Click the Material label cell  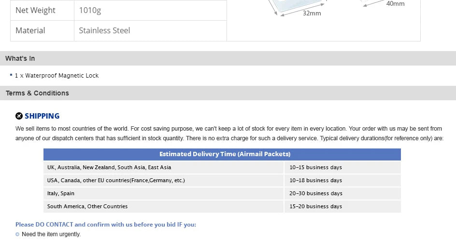click(x=42, y=31)
